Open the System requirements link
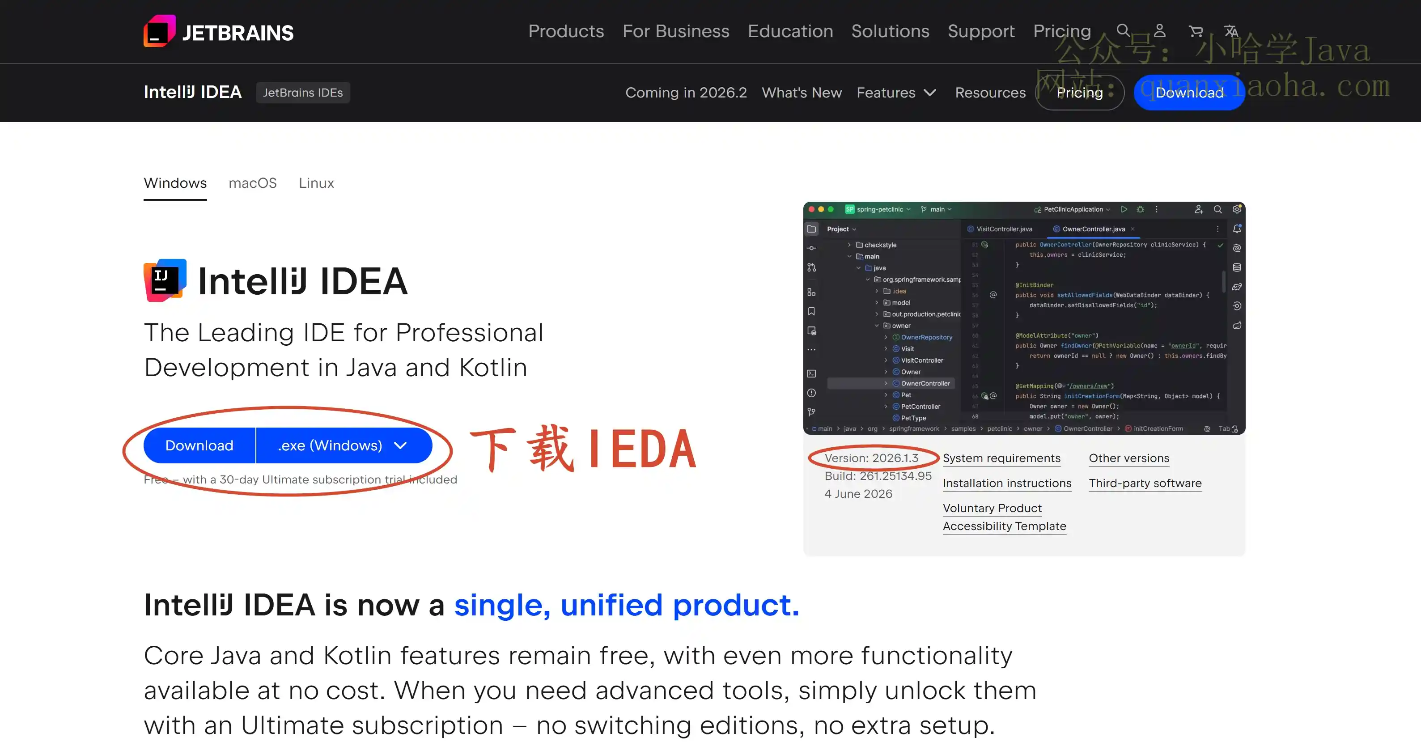Screen dimensions: 1421x742 tap(1002, 458)
